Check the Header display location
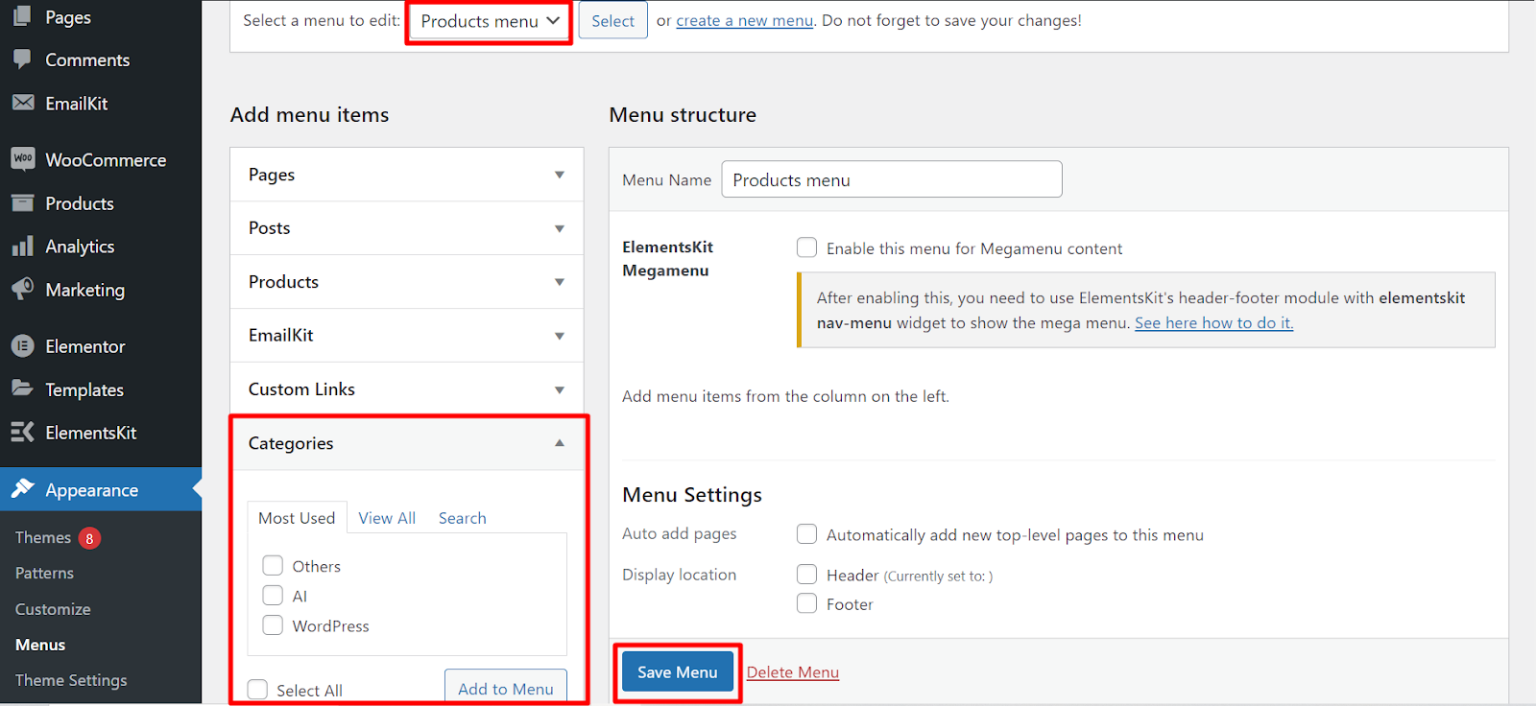This screenshot has height=706, width=1536. click(x=806, y=575)
